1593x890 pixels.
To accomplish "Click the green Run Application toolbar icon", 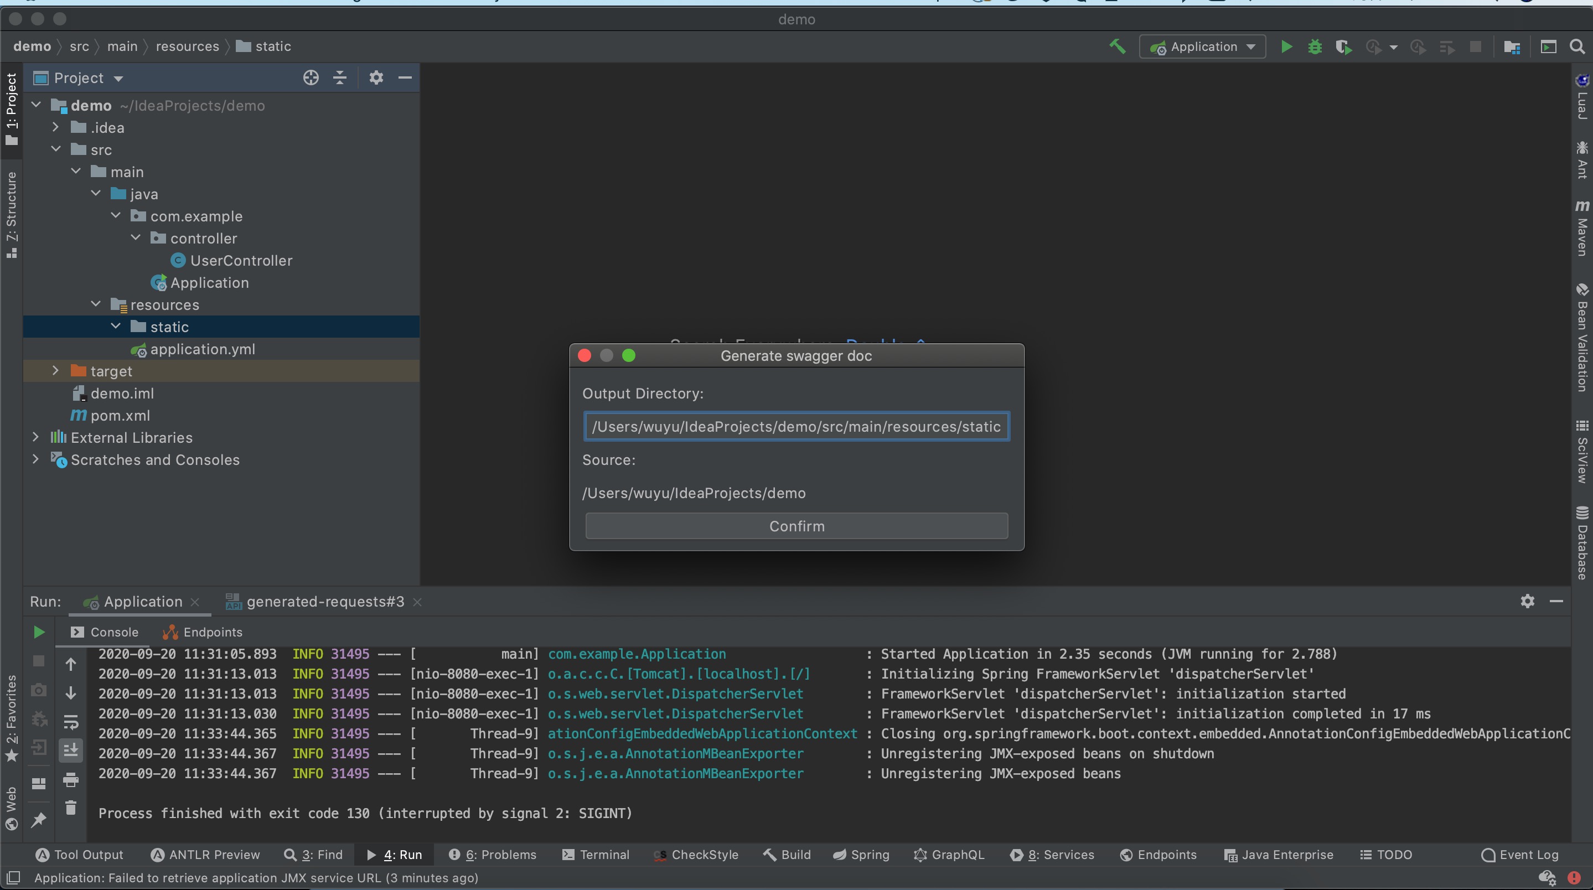I will tap(1286, 47).
